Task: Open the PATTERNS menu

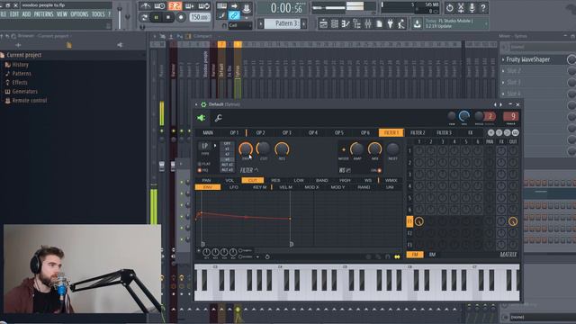Action: point(44,14)
